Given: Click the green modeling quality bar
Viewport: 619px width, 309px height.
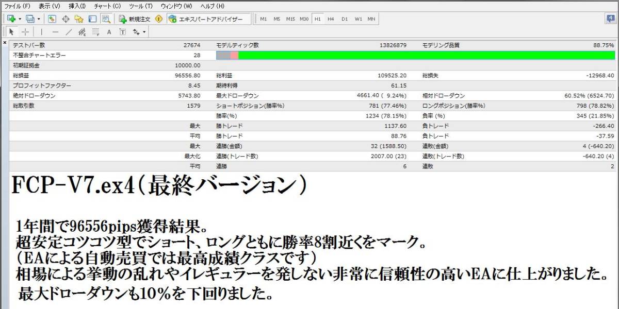Looking at the screenshot, I should pyautogui.click(x=426, y=55).
